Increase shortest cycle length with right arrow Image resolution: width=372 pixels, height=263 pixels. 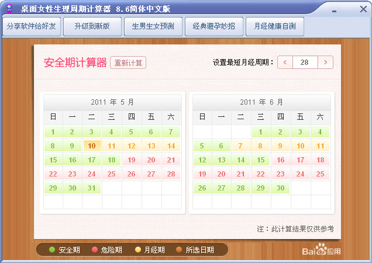point(325,63)
